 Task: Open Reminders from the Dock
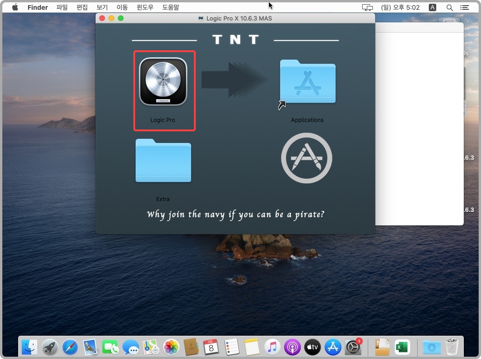tap(232, 347)
